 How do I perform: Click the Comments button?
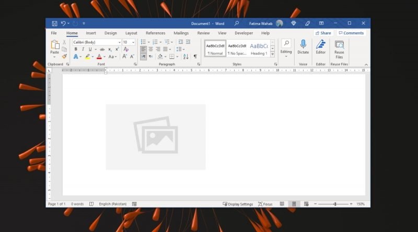tap(351, 33)
